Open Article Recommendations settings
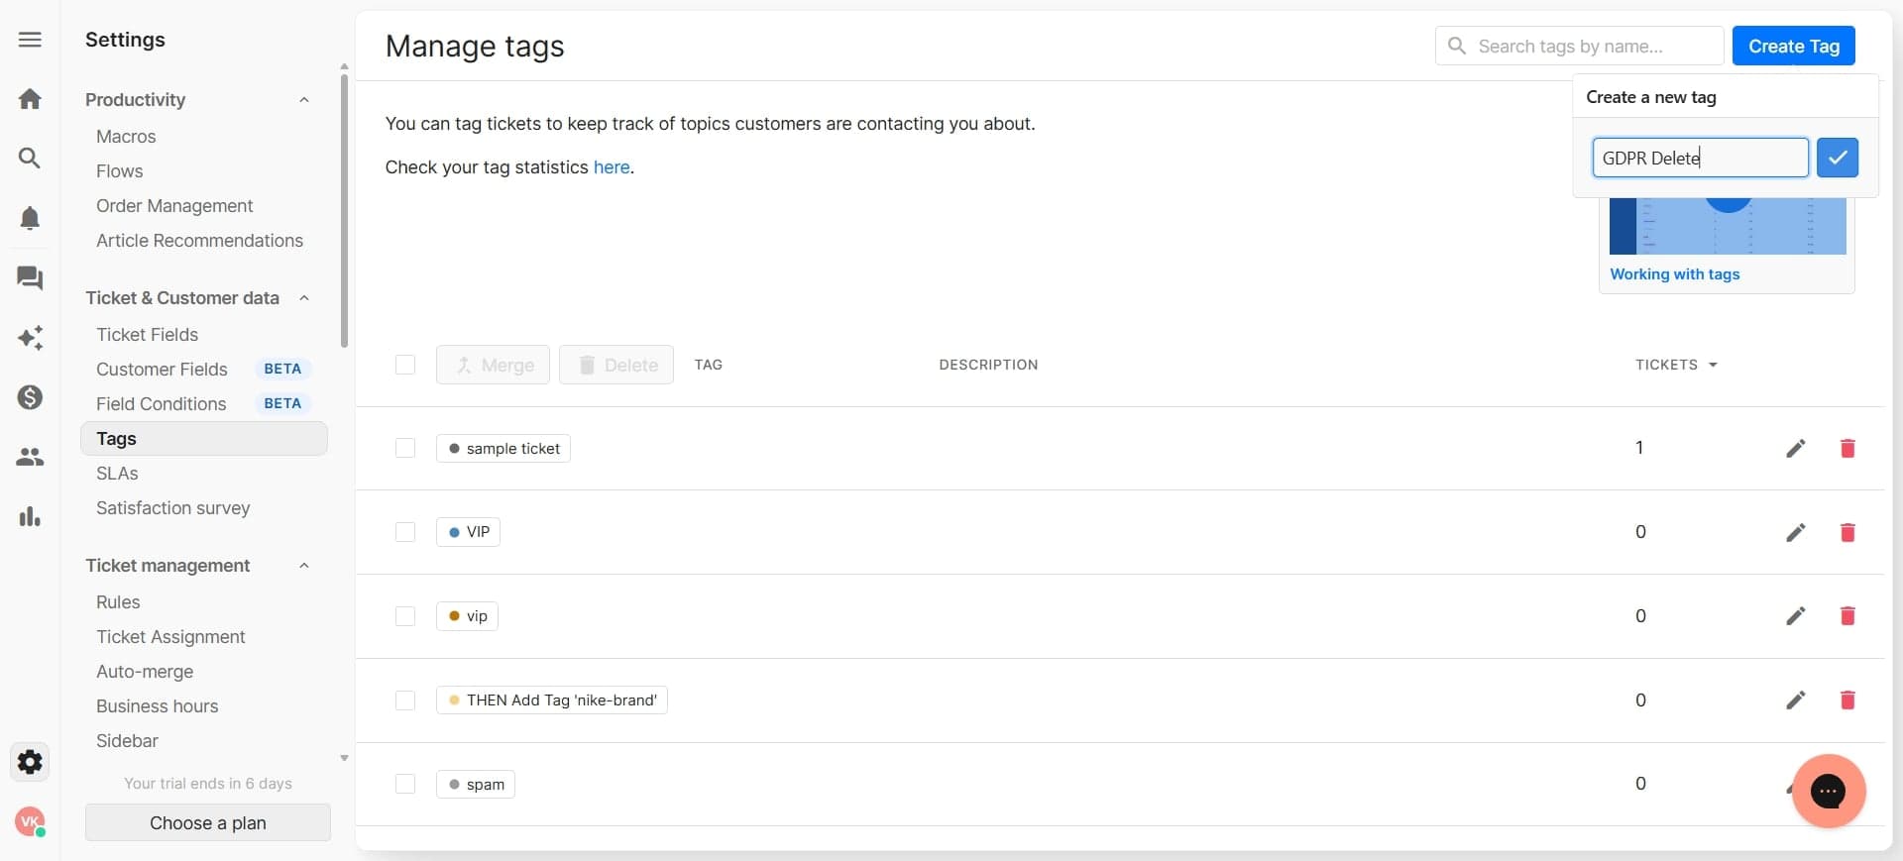Viewport: 1903px width, 861px height. click(x=199, y=241)
